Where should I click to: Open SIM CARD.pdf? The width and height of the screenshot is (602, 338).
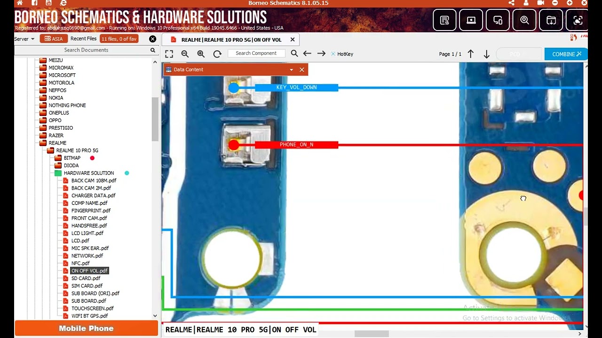87,285
